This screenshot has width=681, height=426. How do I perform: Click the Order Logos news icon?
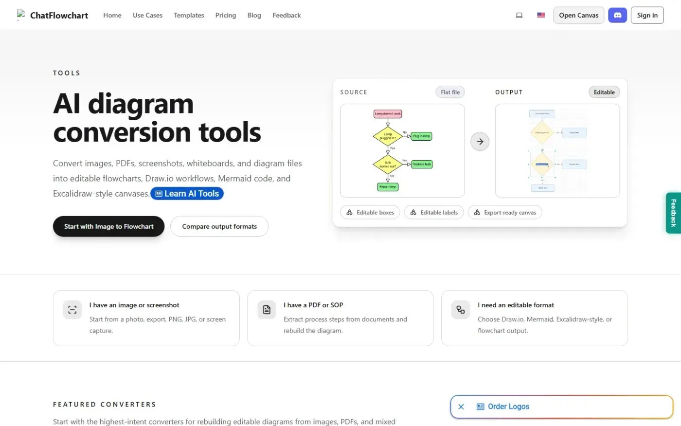[481, 407]
